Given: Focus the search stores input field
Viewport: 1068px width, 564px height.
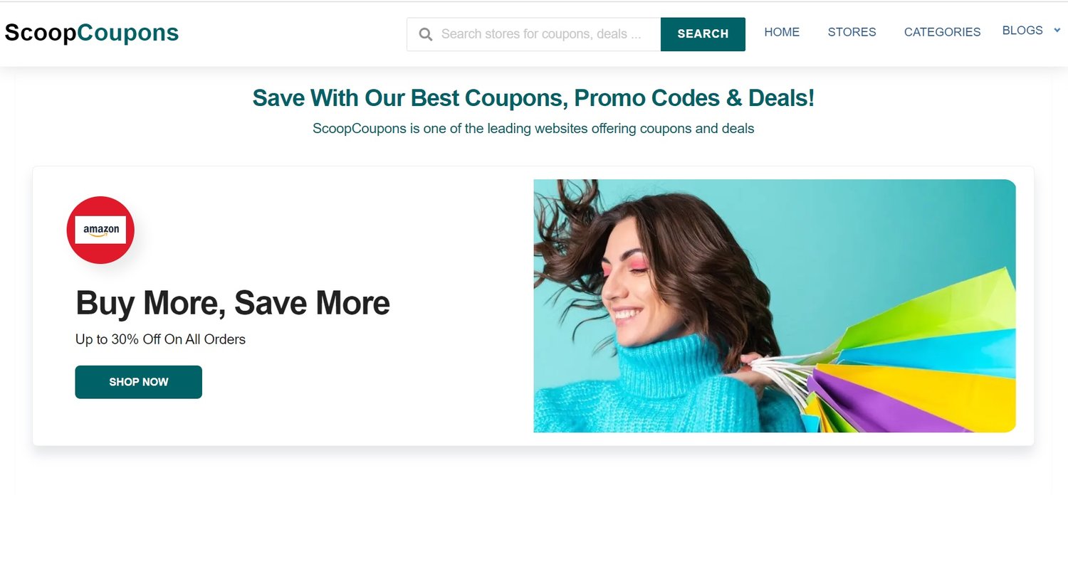Looking at the screenshot, I should pyautogui.click(x=534, y=34).
